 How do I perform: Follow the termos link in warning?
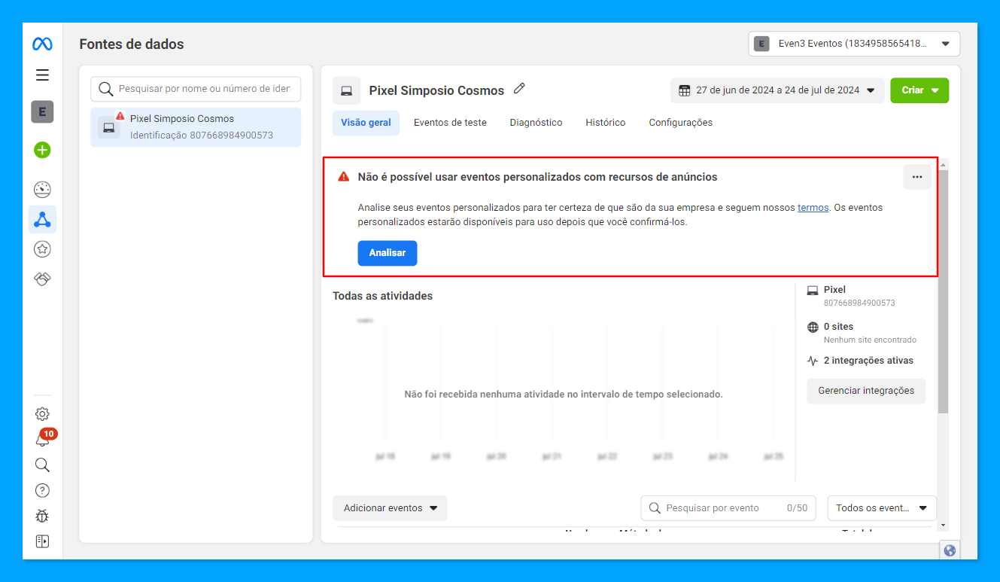coord(813,208)
